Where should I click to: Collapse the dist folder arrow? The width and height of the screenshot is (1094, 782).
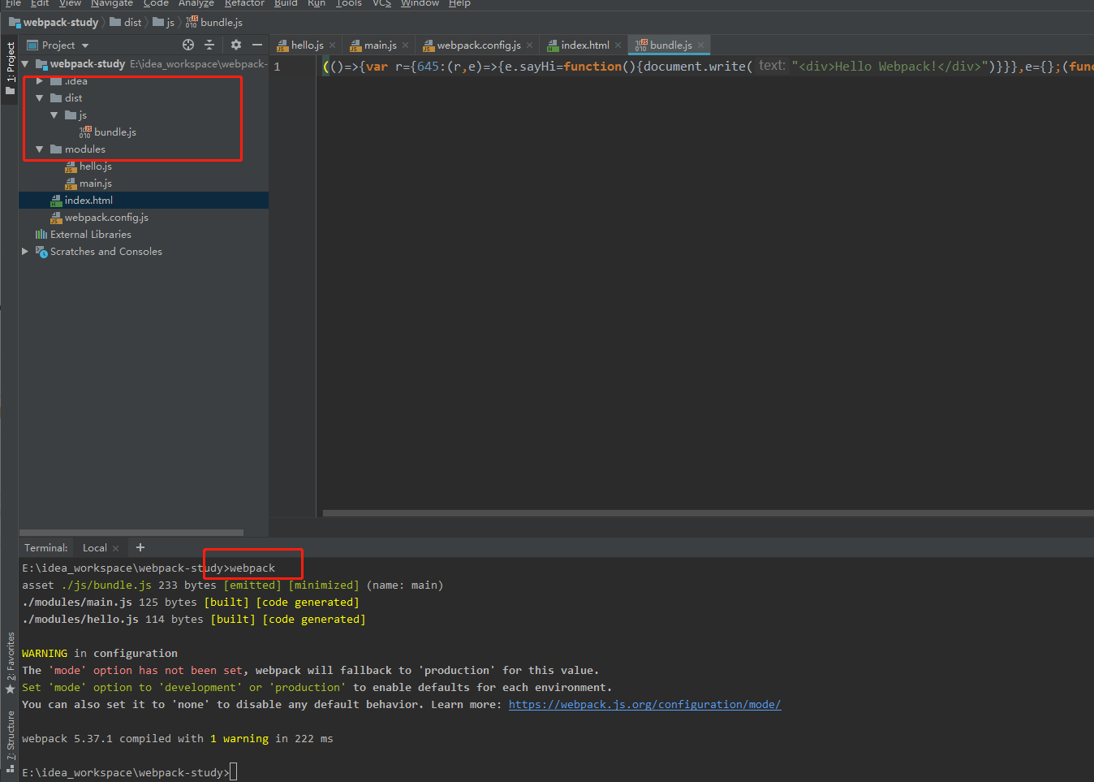[x=39, y=98]
